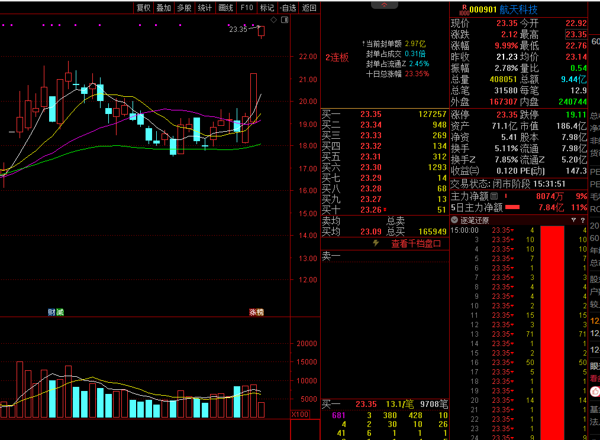The image size is (600, 440).
Task: Click the 总额 value 9.44亿
Action: point(573,79)
